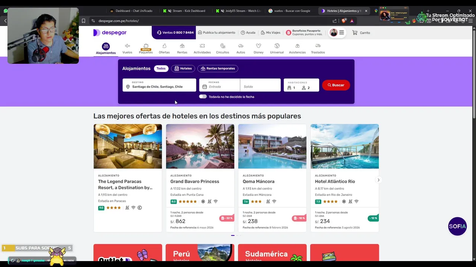
Task: Open the Traslados category icon
Action: pyautogui.click(x=318, y=46)
